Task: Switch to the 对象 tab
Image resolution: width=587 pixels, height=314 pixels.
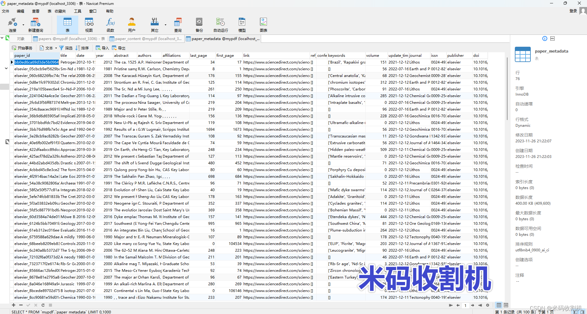Action: click(x=21, y=39)
